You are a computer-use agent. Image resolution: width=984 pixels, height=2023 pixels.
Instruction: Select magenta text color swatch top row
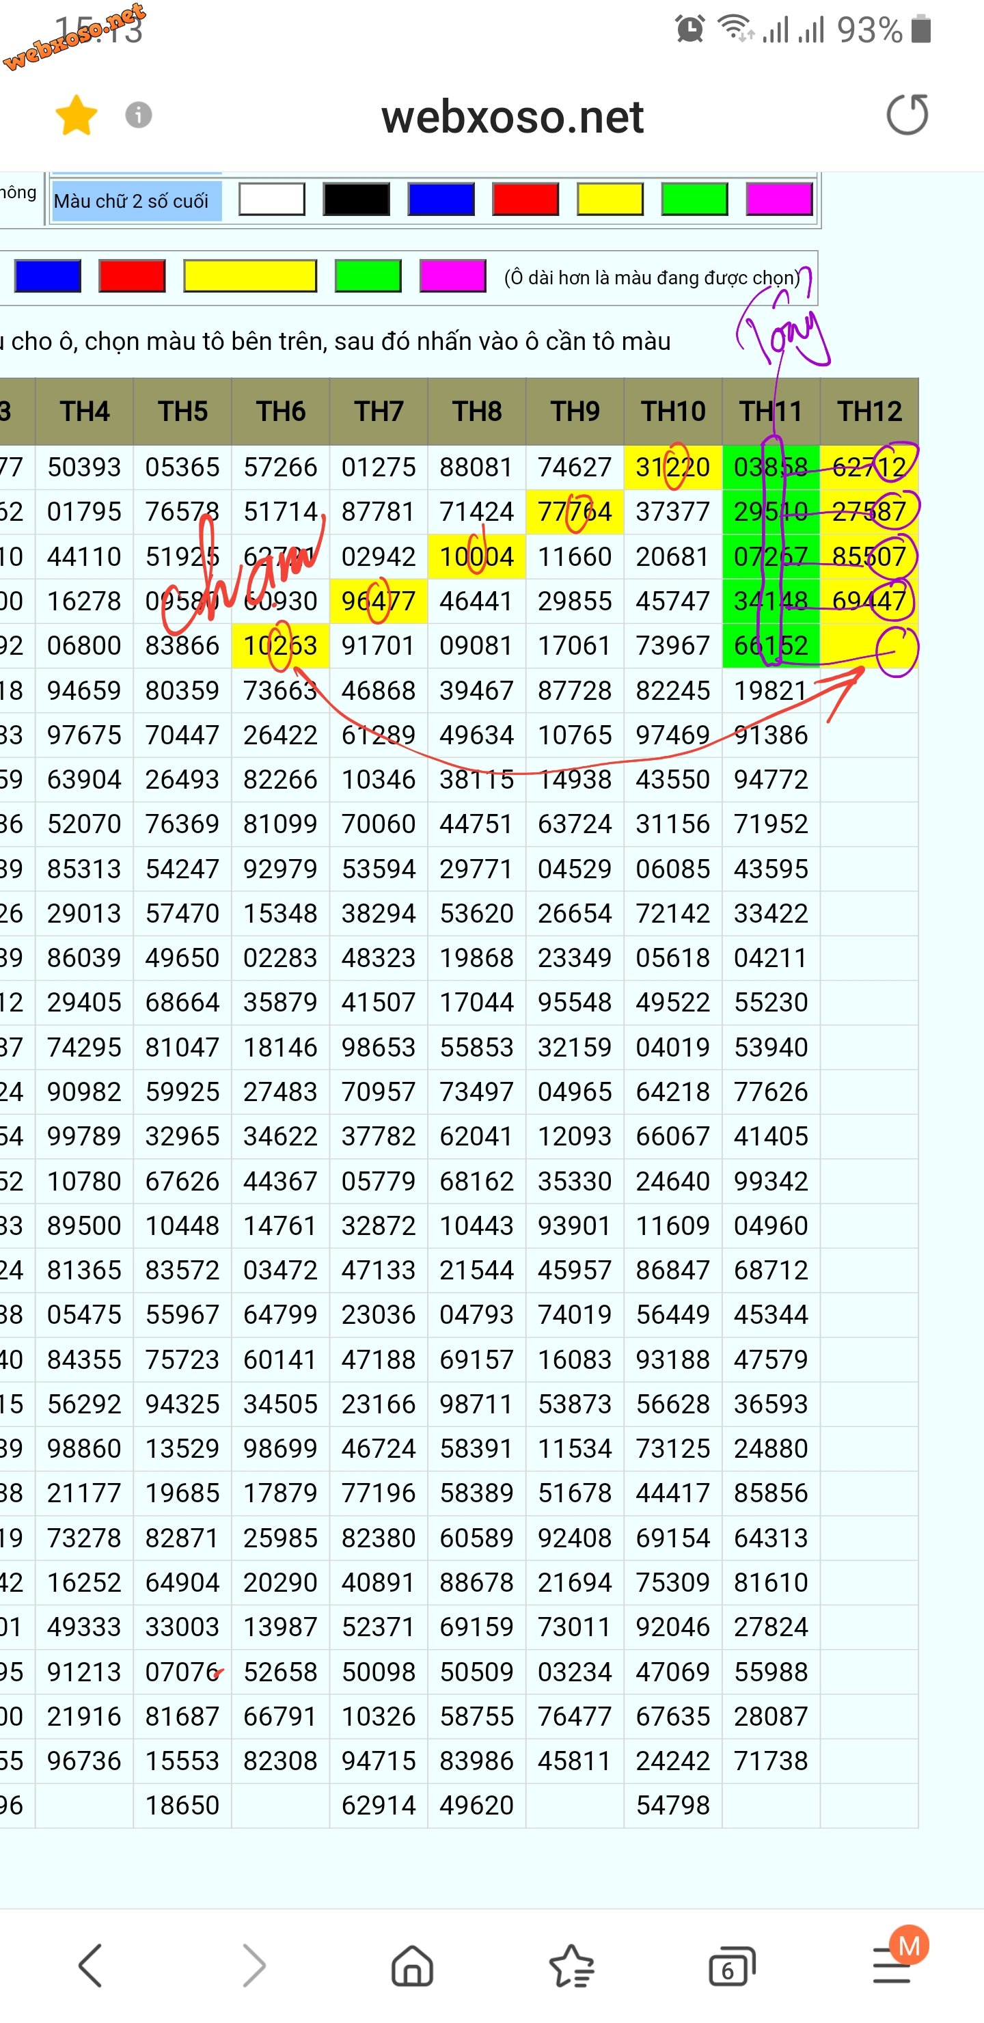(779, 199)
